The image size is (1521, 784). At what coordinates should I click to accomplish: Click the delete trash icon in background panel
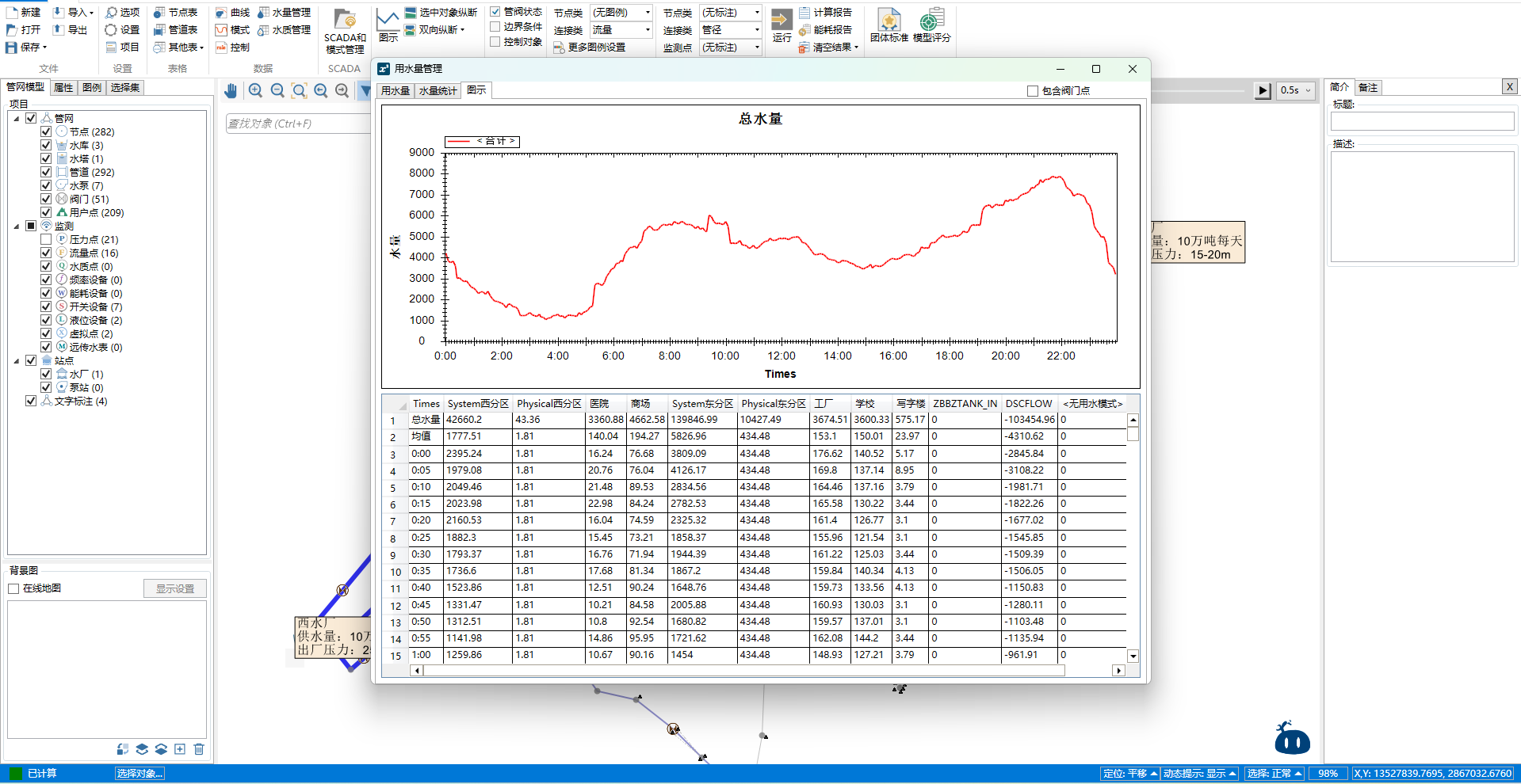coord(199,749)
